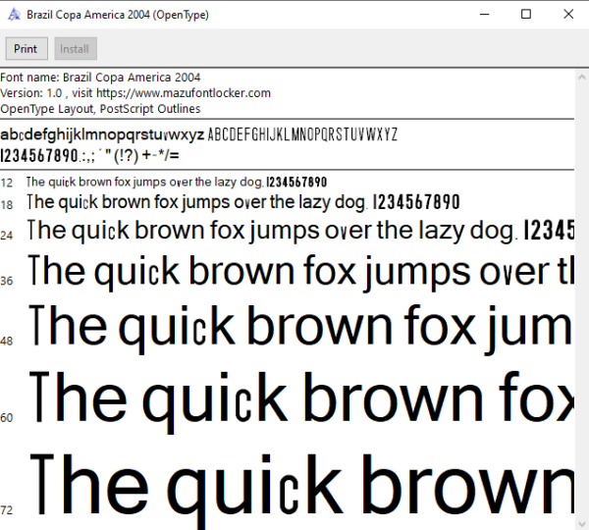Click the vertical scrollbar track
The width and height of the screenshot is (589, 530).
pyautogui.click(x=582, y=300)
